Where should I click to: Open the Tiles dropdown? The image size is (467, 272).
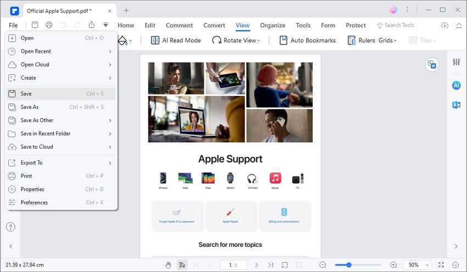pyautogui.click(x=422, y=40)
